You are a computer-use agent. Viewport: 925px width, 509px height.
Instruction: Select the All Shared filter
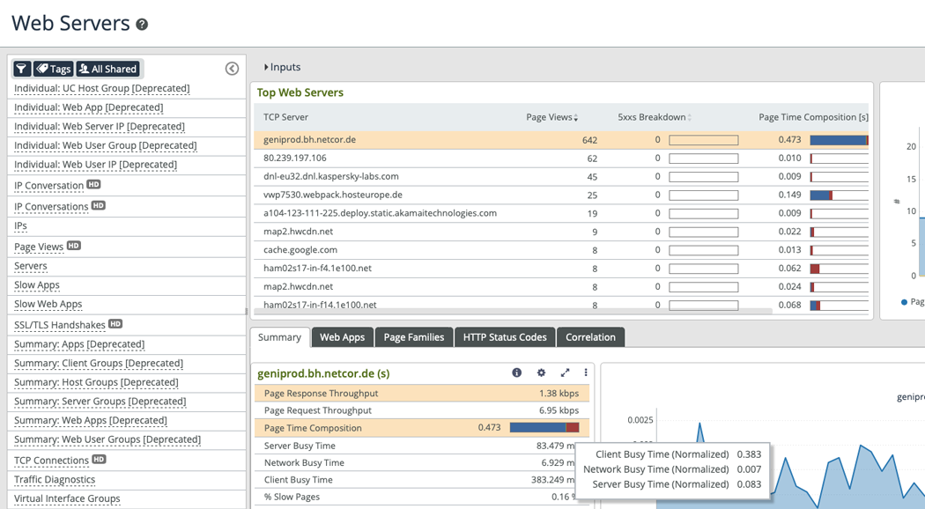click(108, 69)
